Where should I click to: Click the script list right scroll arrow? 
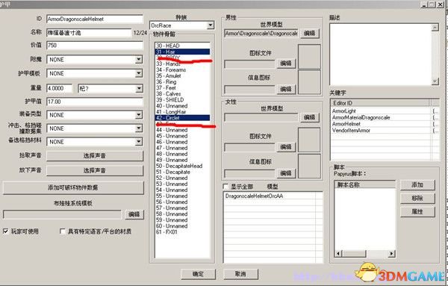[392, 253]
